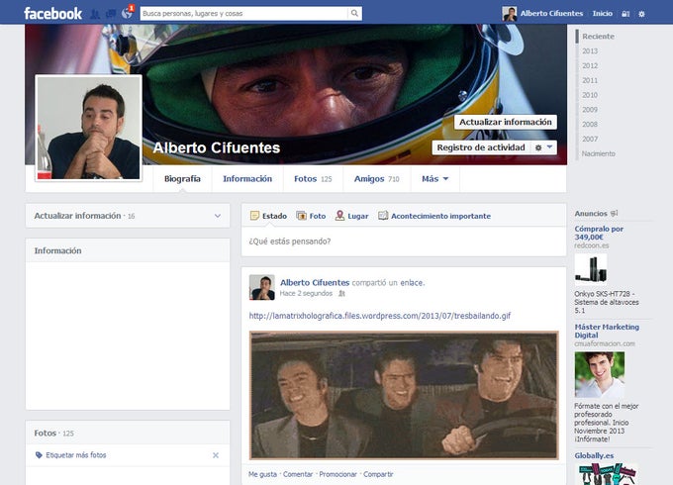Expand the Más dropdown tab
The width and height of the screenshot is (673, 485).
[434, 179]
